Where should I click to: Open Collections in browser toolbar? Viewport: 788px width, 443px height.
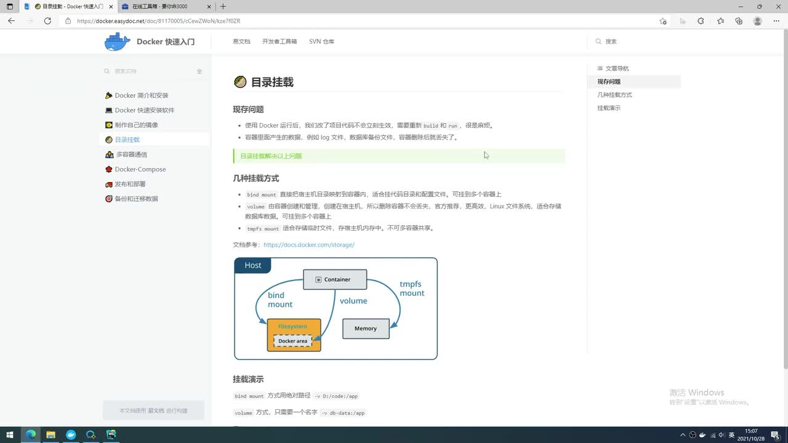(x=739, y=21)
